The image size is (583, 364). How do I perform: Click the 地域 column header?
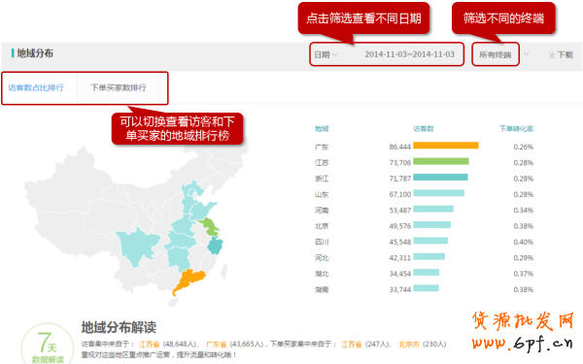click(x=322, y=129)
